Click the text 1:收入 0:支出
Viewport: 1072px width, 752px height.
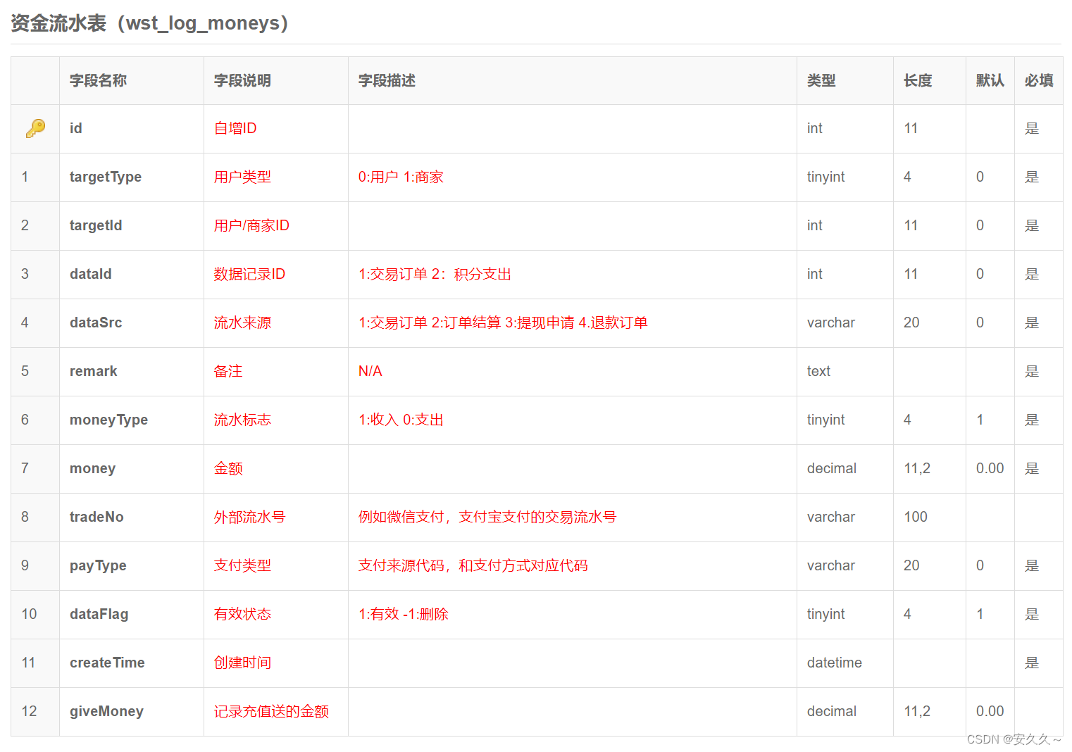[x=401, y=420]
